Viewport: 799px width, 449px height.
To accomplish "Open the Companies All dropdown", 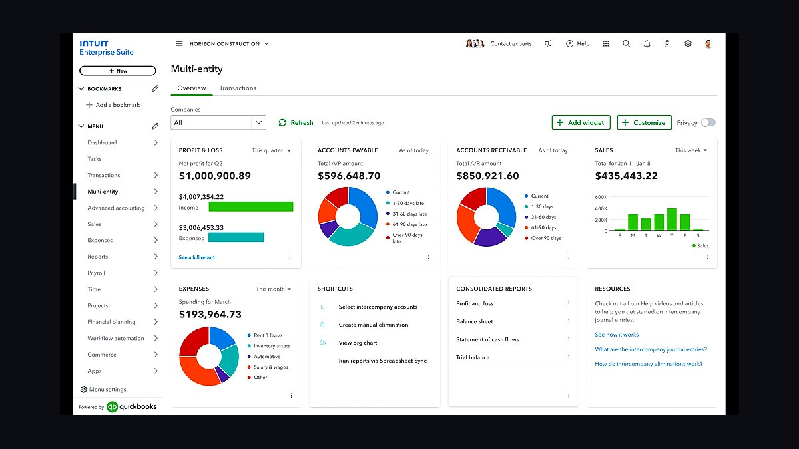I will (x=218, y=122).
